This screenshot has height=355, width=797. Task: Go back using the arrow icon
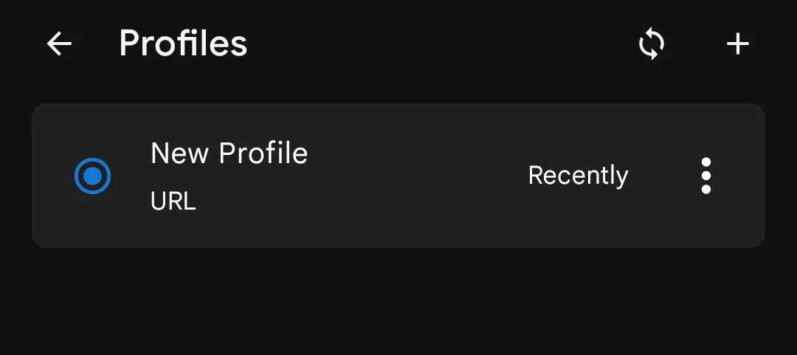click(x=59, y=44)
